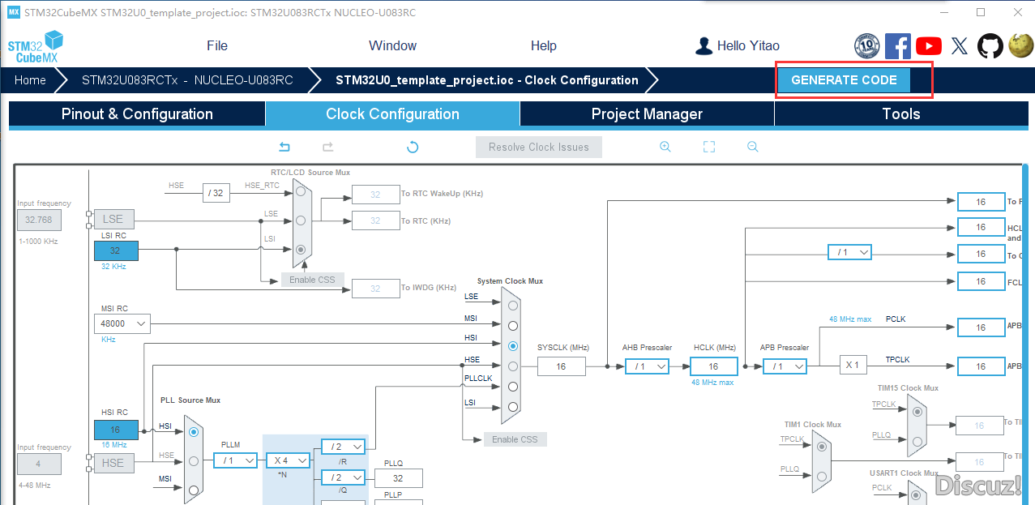The height and width of the screenshot is (505, 1035).
Task: Click HCLK (MHz) value field
Action: click(x=713, y=366)
